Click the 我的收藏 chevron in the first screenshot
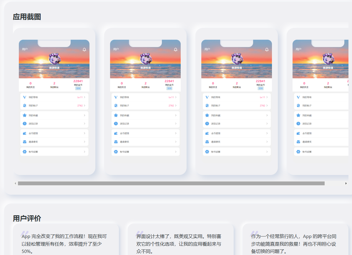Screen dimensions: 352x255 pyautogui.click(x=84, y=115)
